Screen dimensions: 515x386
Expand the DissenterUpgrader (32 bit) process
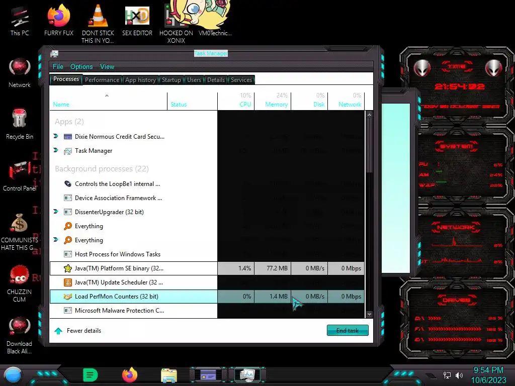(55, 212)
